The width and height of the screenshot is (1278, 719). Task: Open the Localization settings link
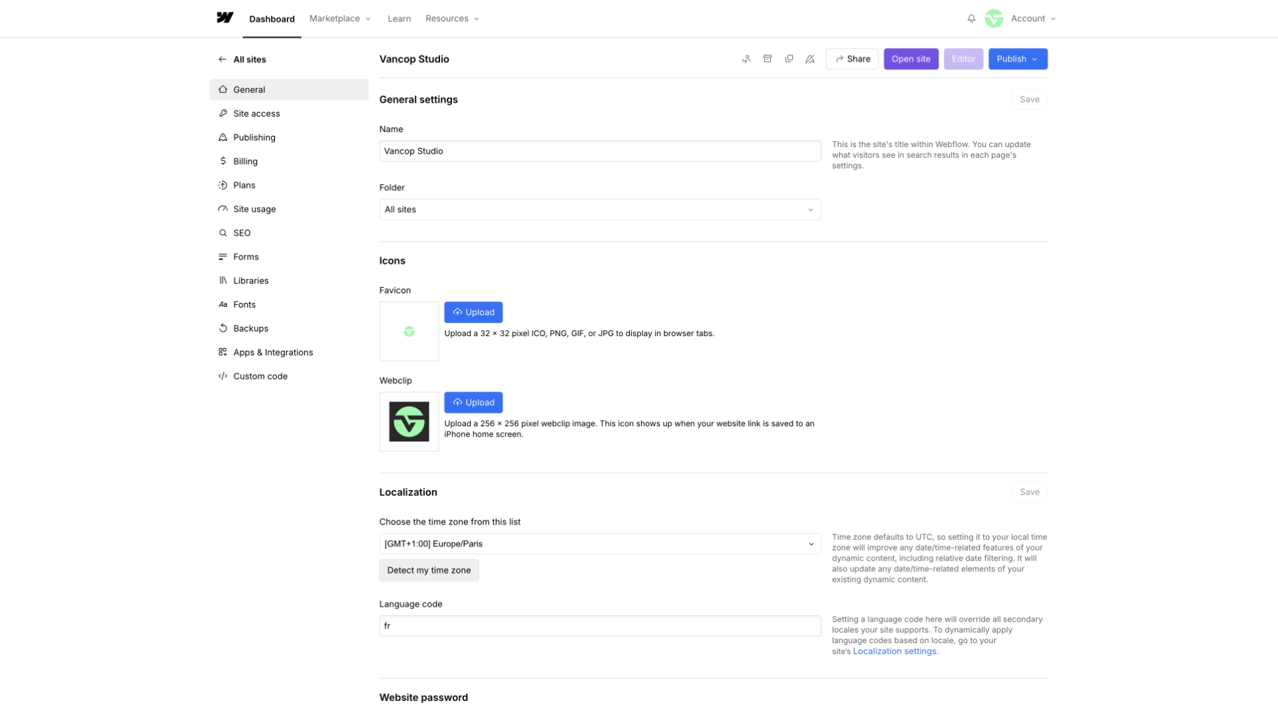[894, 651]
